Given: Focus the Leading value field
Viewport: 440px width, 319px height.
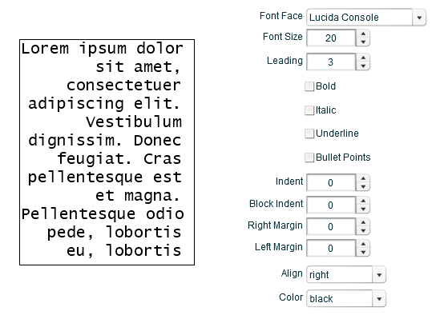Looking at the screenshot, I should [331, 62].
